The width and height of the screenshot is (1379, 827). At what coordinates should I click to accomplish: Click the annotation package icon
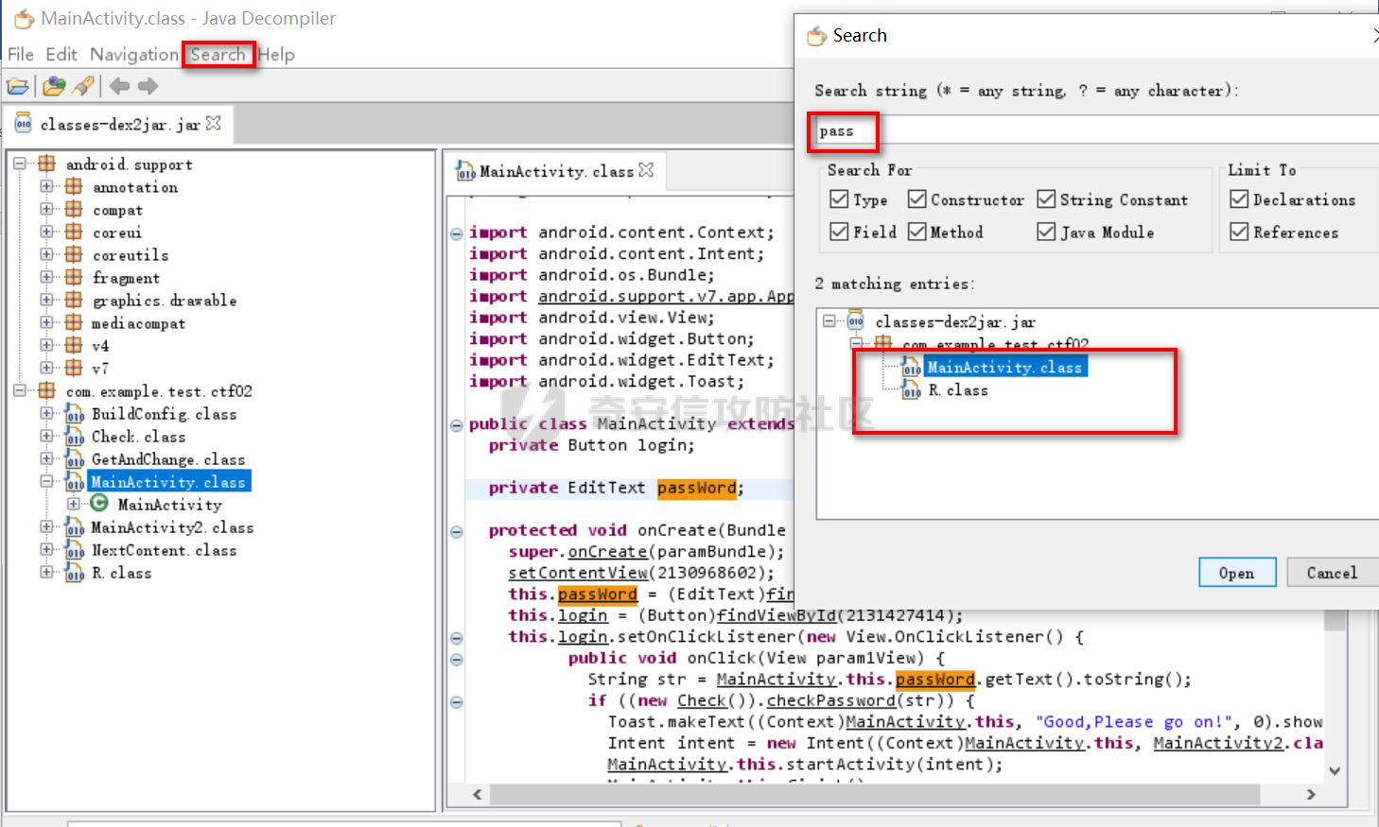(x=74, y=186)
